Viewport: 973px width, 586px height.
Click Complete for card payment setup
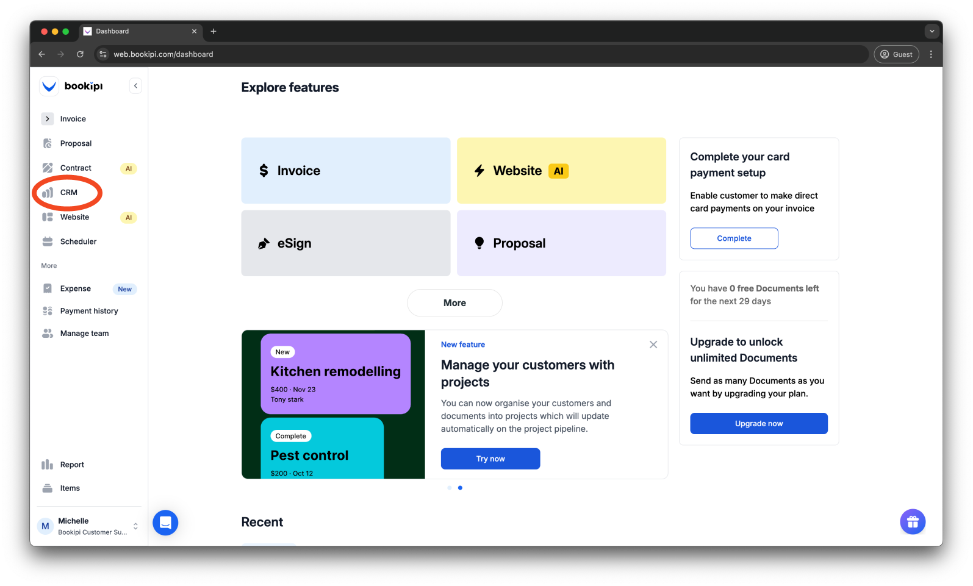pyautogui.click(x=734, y=238)
